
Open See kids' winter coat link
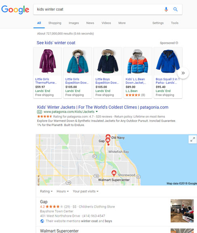pyautogui.click(x=56, y=43)
